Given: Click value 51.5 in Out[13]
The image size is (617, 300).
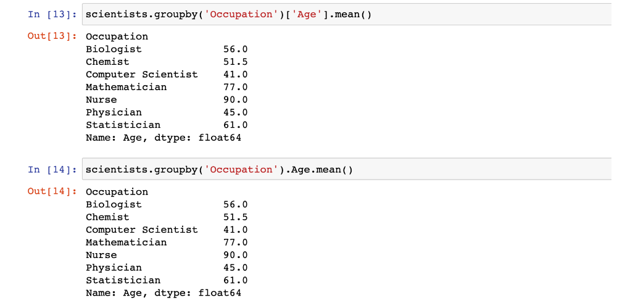Looking at the screenshot, I should 235,62.
